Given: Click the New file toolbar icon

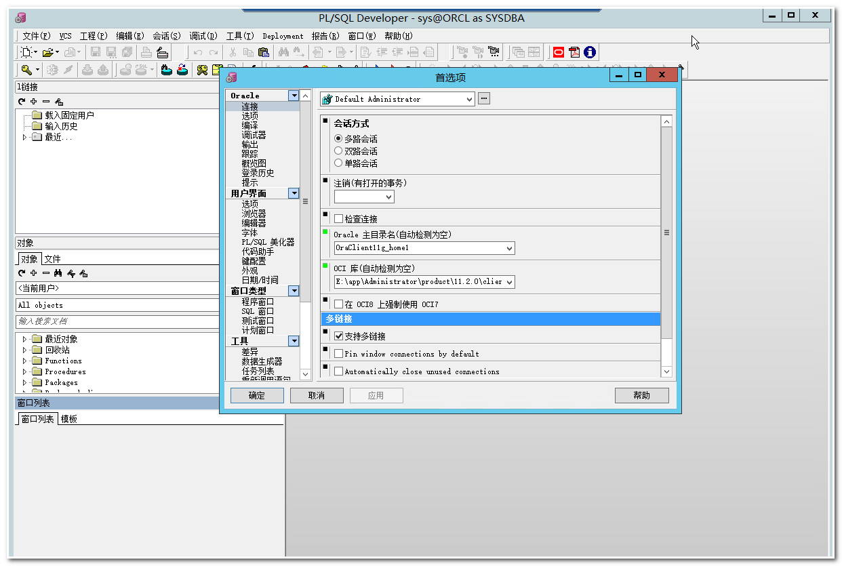Looking at the screenshot, I should [x=26, y=52].
